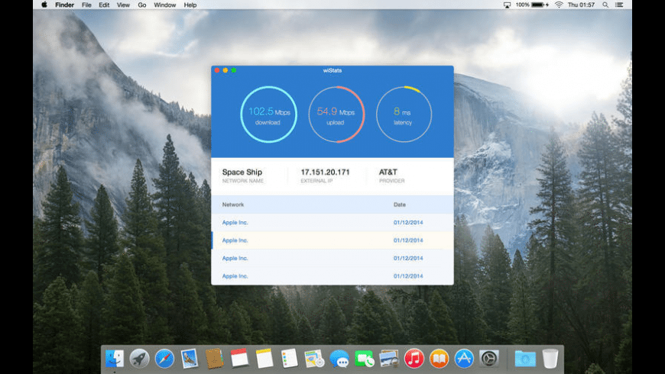The height and width of the screenshot is (374, 665).
Task: Click the 8 ms latency gauge
Action: click(404, 114)
